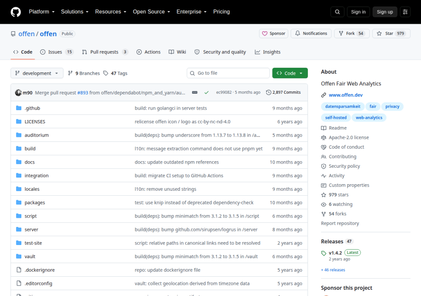Open the GitHub homepage logo

pos(16,12)
